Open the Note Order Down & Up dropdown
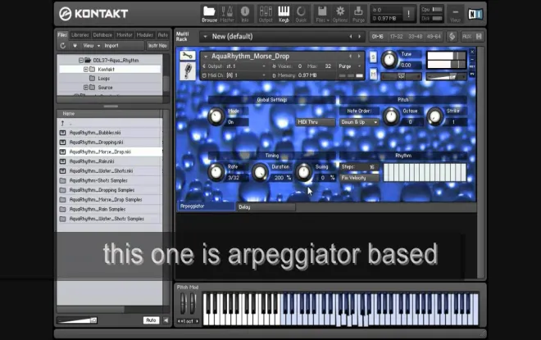 (359, 122)
